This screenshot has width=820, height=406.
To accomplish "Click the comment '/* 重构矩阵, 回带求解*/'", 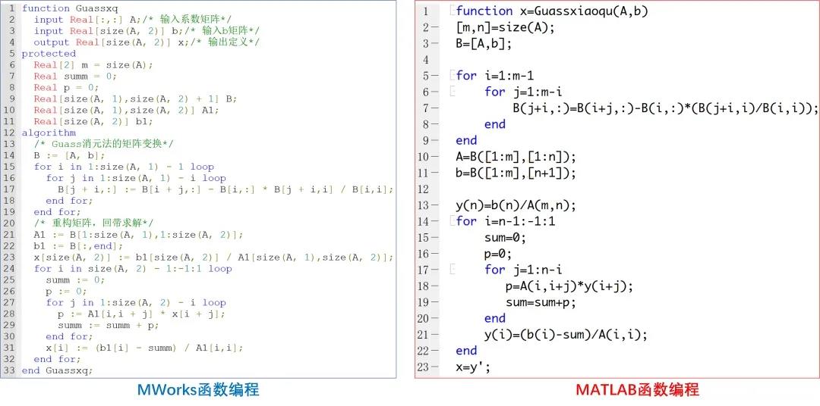I will tap(93, 223).
